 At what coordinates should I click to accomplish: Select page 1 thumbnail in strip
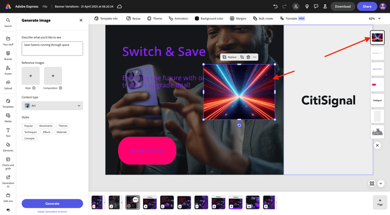tap(97, 202)
